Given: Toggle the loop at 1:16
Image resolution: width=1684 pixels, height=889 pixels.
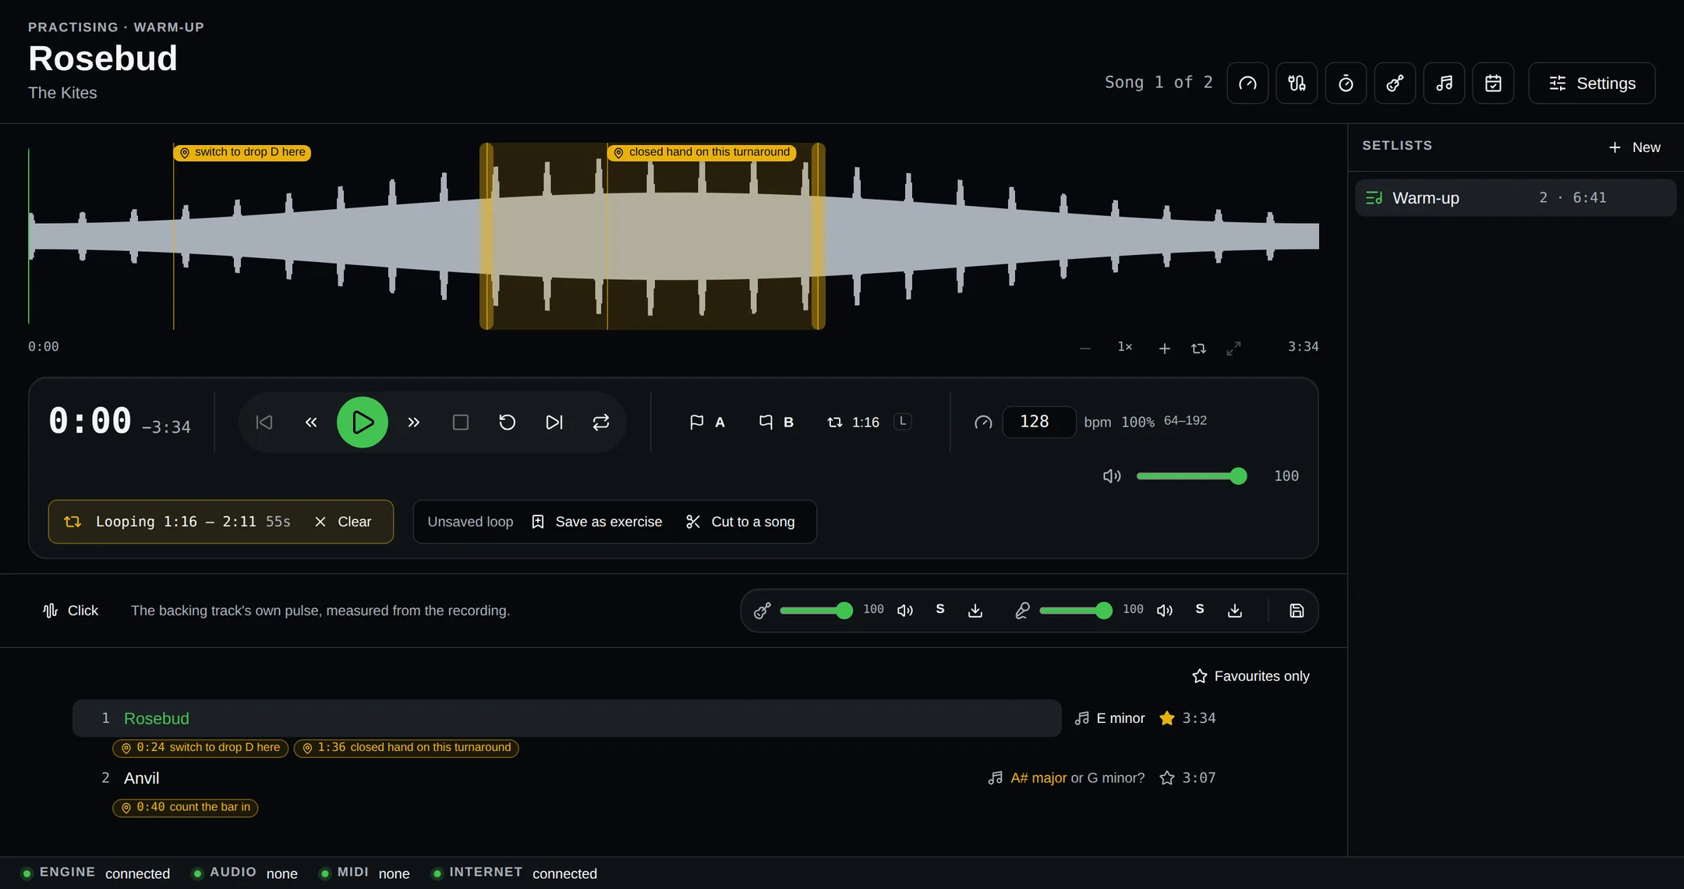Looking at the screenshot, I should coord(853,422).
